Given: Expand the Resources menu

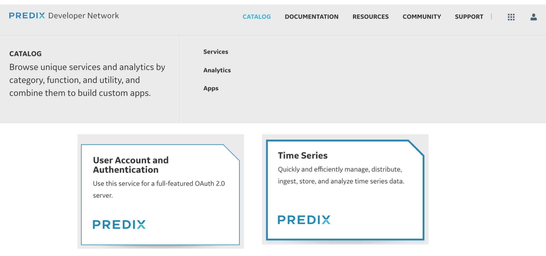Looking at the screenshot, I should click(370, 17).
